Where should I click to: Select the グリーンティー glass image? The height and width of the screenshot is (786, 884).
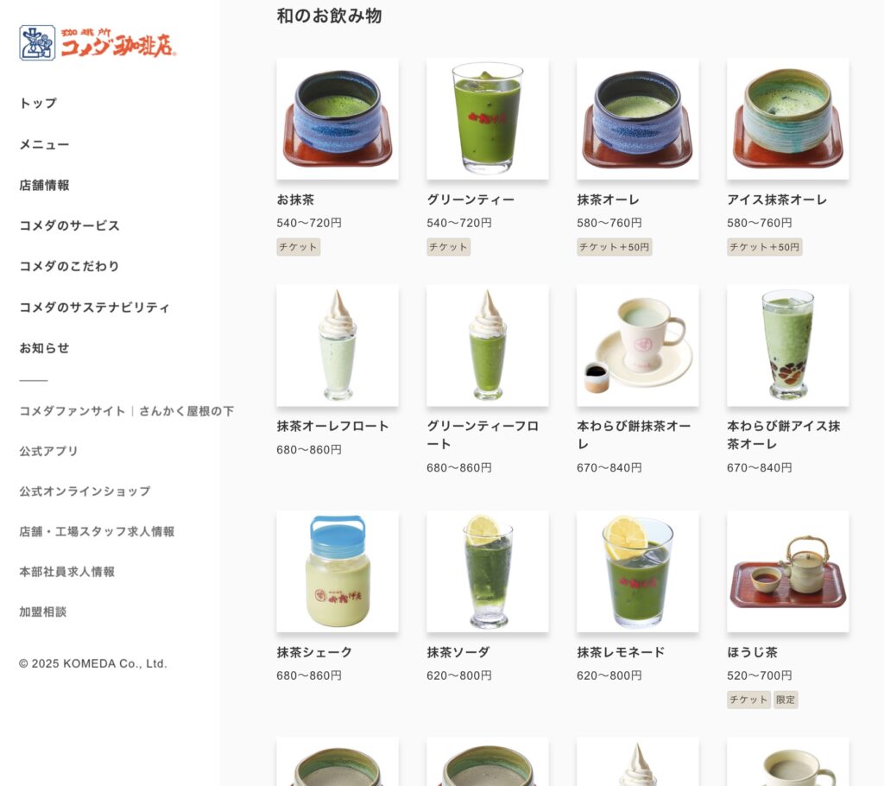487,118
